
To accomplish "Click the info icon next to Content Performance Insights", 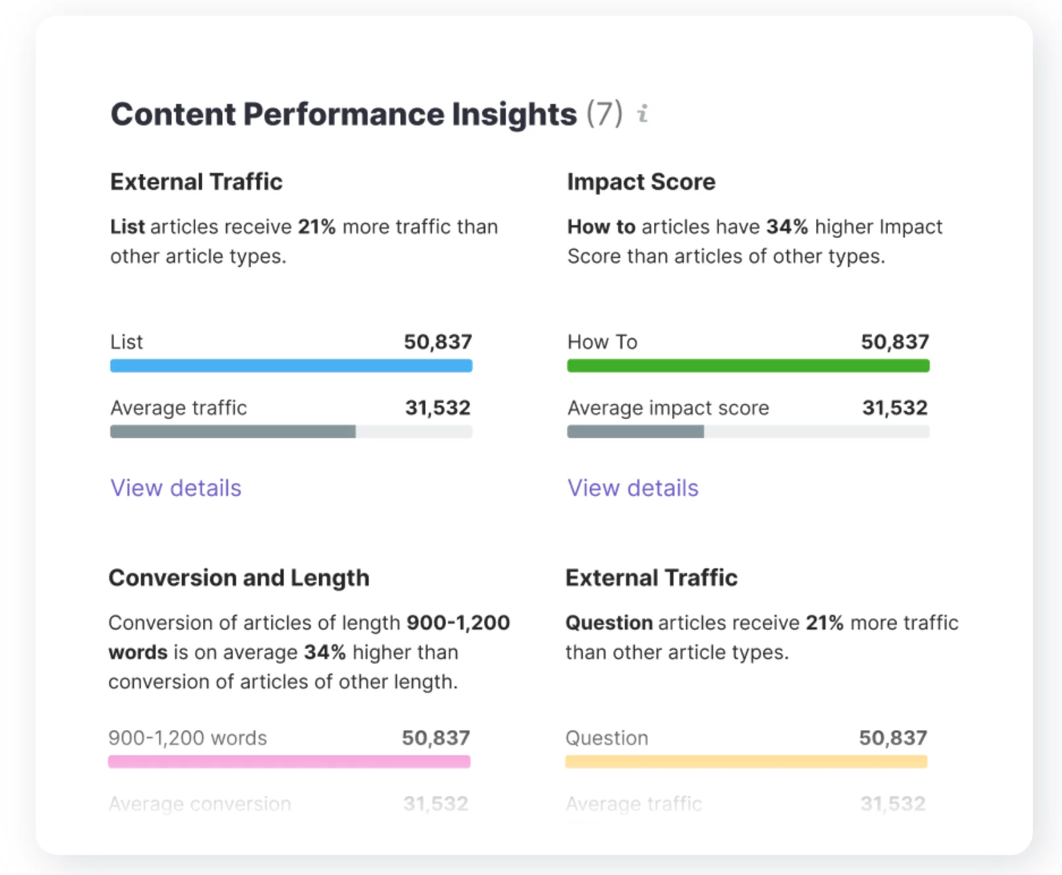I will (642, 114).
